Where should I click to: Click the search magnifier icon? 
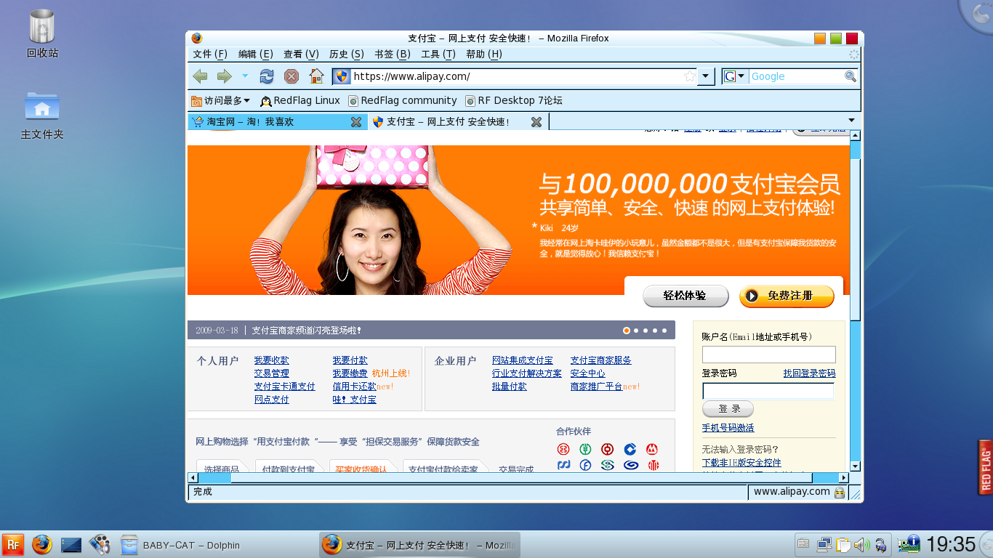850,76
